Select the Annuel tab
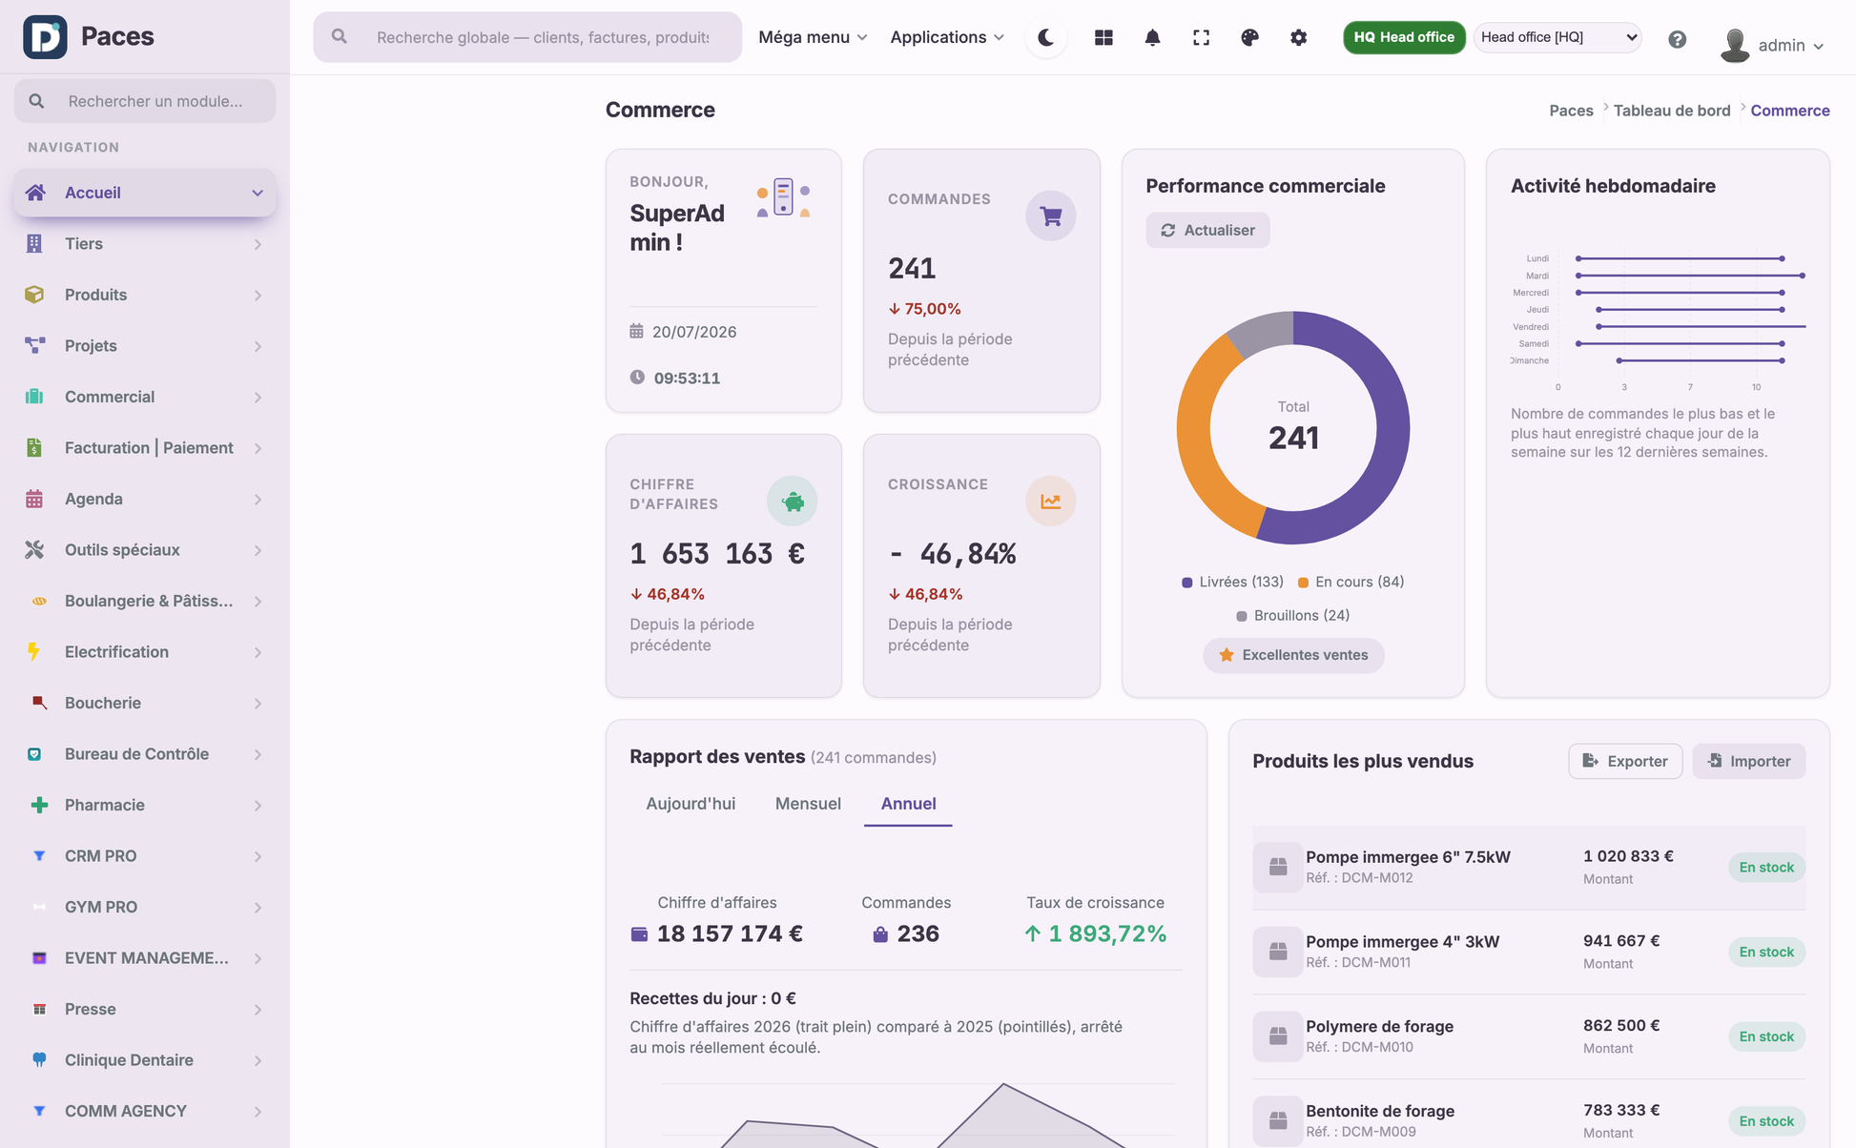Screen dimensions: 1856x1148 point(908,804)
